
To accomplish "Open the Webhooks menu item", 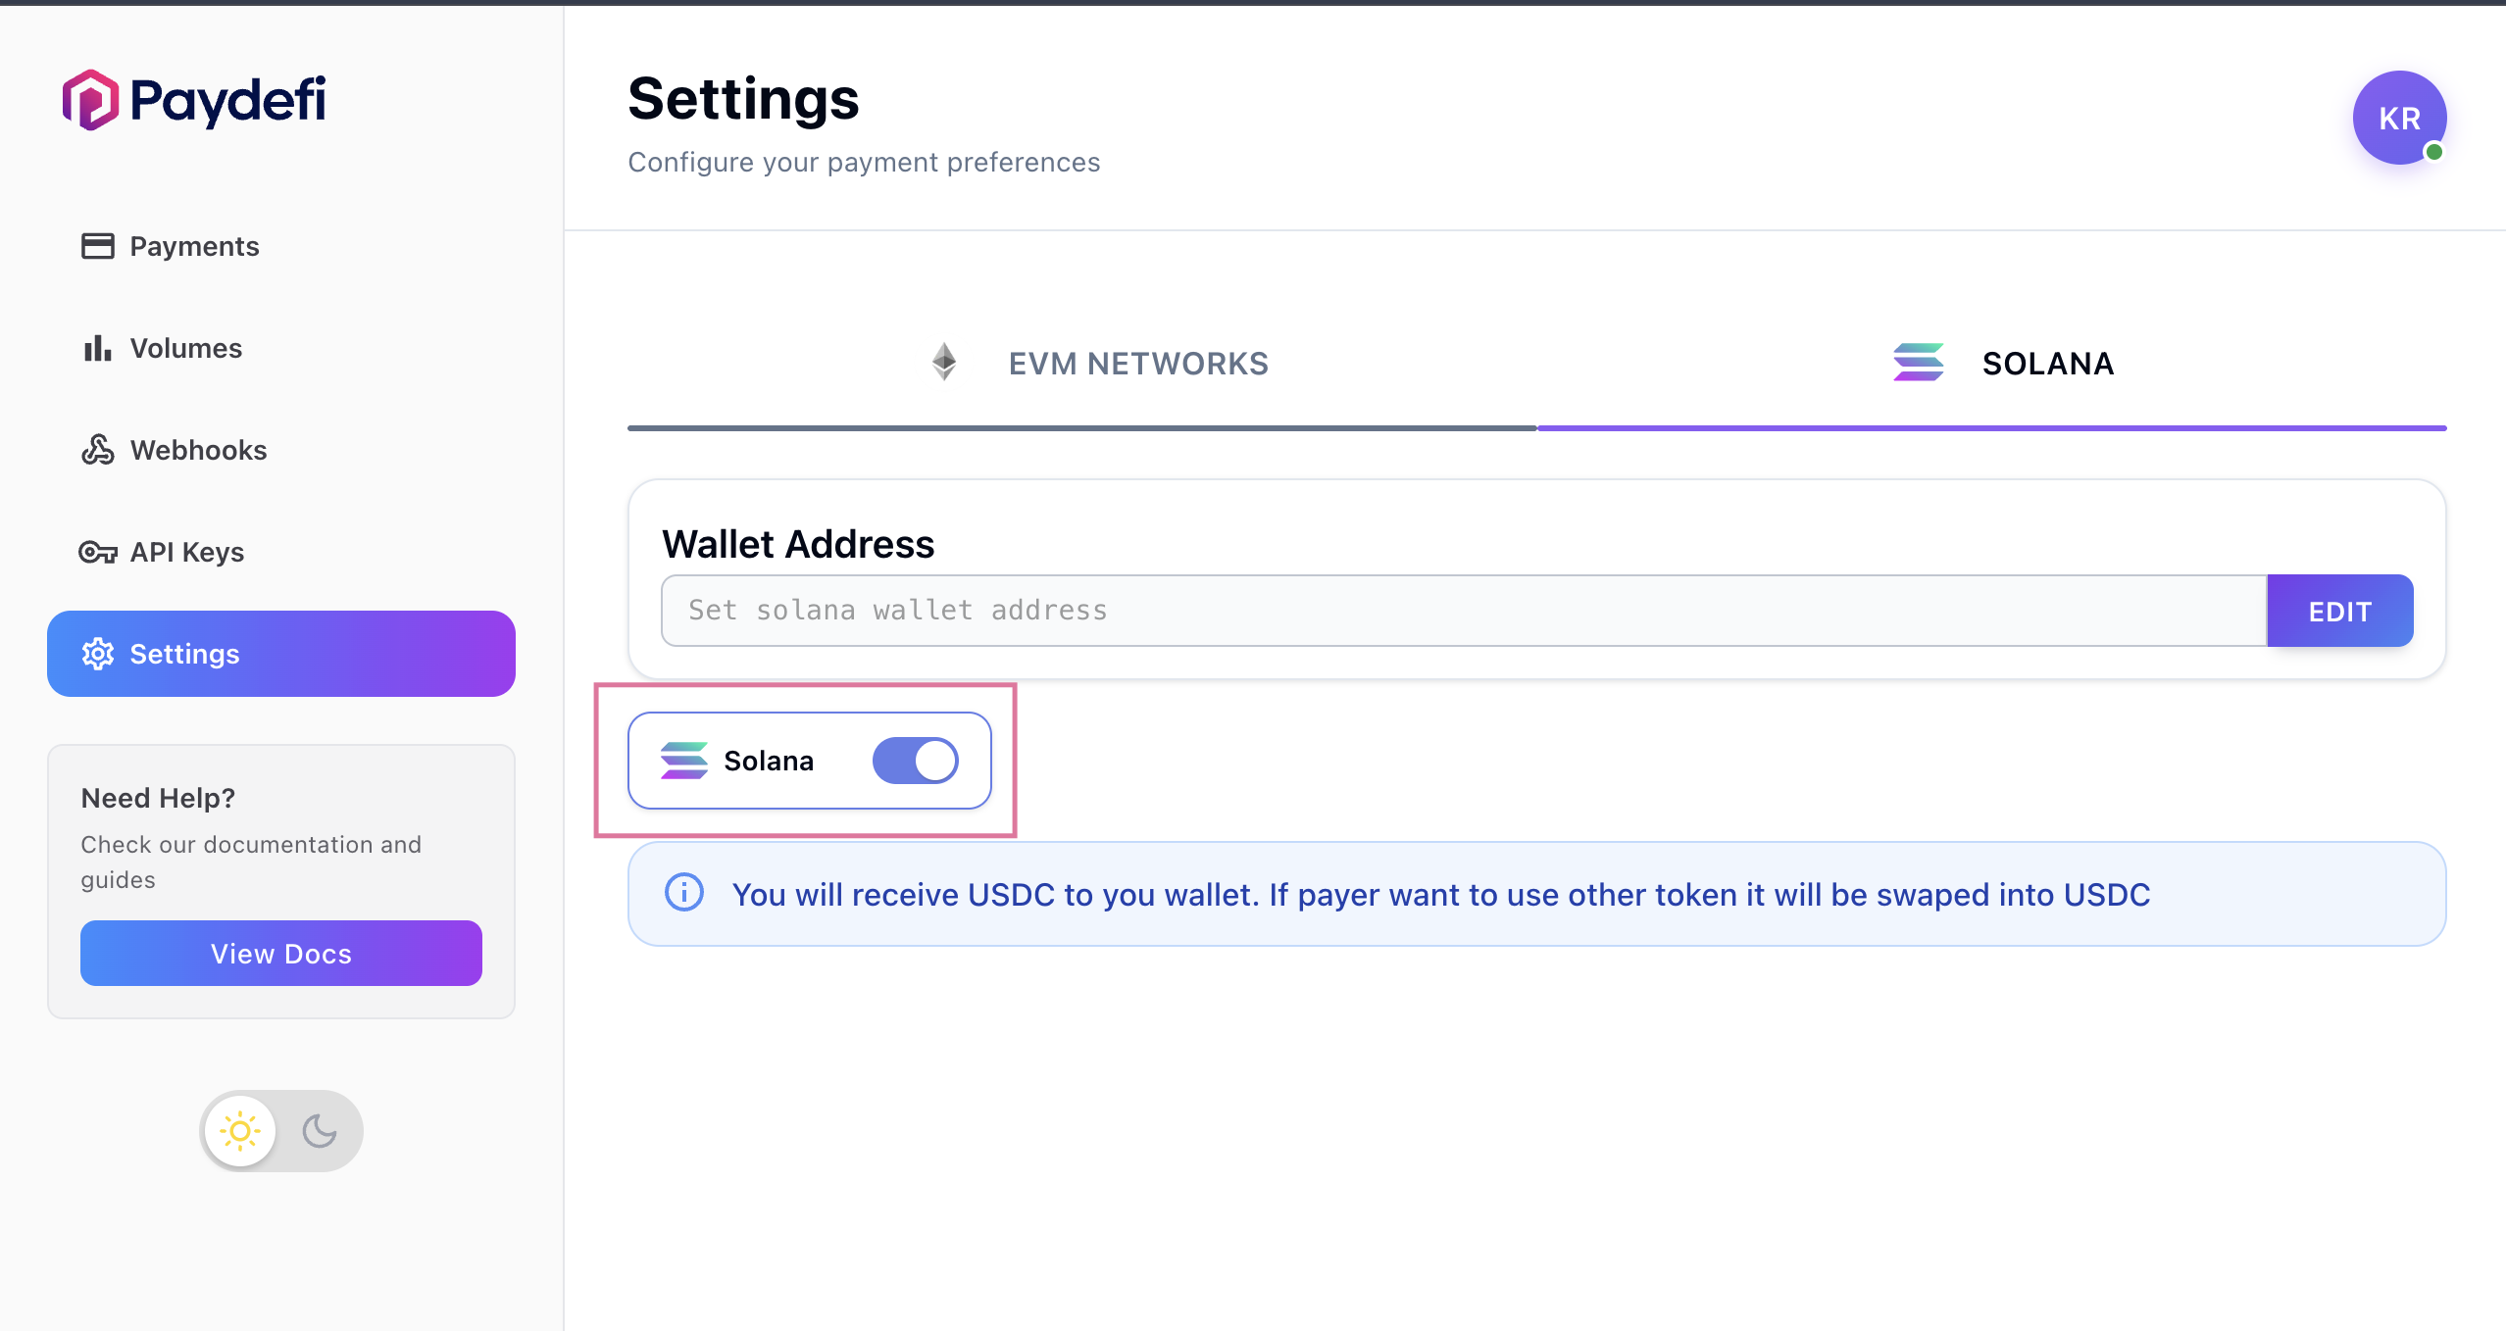I will [x=198, y=450].
